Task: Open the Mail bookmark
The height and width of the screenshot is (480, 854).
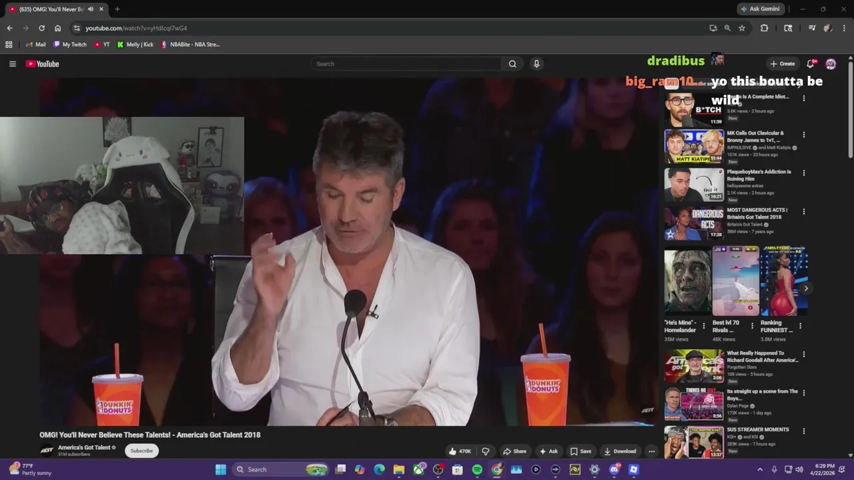Action: (x=35, y=45)
